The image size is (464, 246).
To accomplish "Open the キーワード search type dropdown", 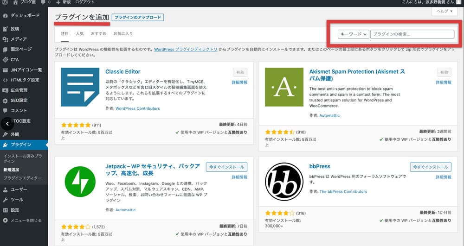I will tap(353, 34).
